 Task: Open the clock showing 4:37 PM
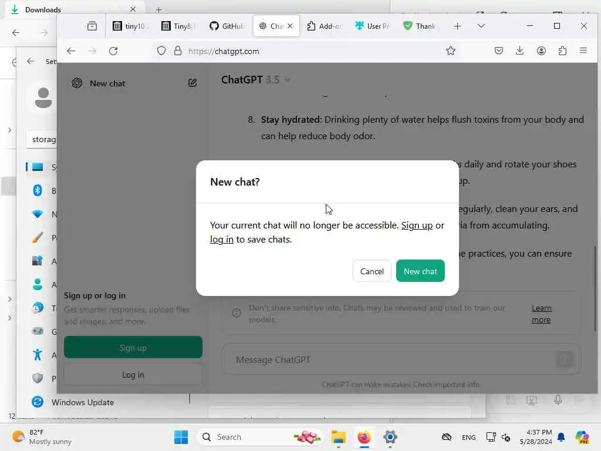coord(536,437)
